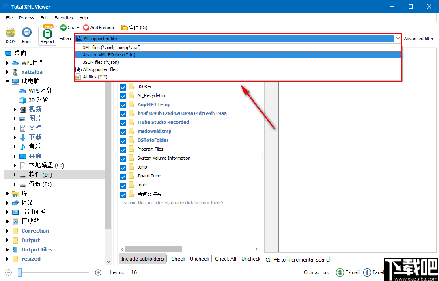This screenshot has height=281, width=439.
Task: Click the E-mail contact icon
Action: coord(340,272)
